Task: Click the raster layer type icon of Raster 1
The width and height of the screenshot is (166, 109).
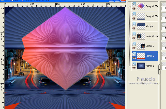Action: (x=134, y=64)
